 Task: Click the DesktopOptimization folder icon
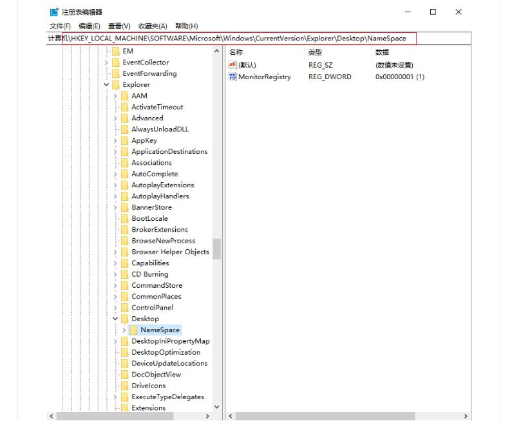click(x=124, y=352)
